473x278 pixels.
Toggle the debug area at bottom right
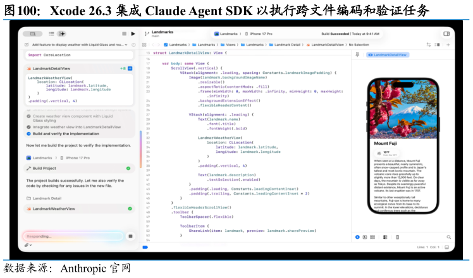click(x=446, y=247)
